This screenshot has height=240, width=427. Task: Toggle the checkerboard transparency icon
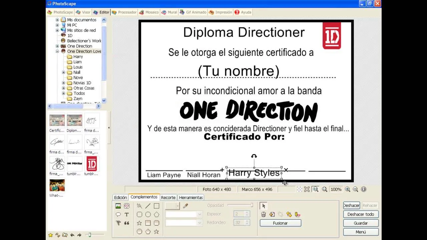(x=300, y=189)
